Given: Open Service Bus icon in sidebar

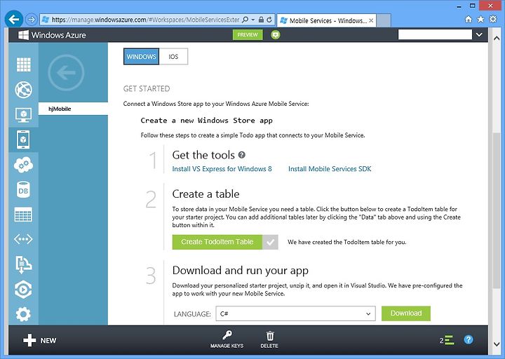Looking at the screenshot, I should [24, 264].
